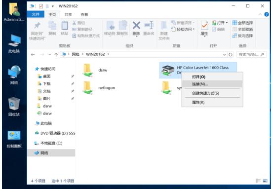Click the 粘贴 clipboard icon

point(65,26)
